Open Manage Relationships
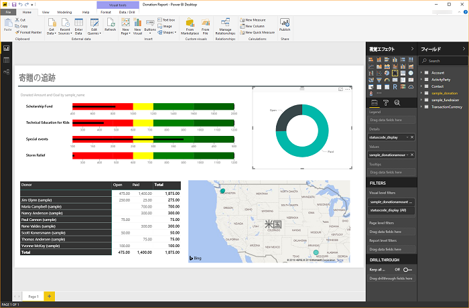 pos(225,25)
